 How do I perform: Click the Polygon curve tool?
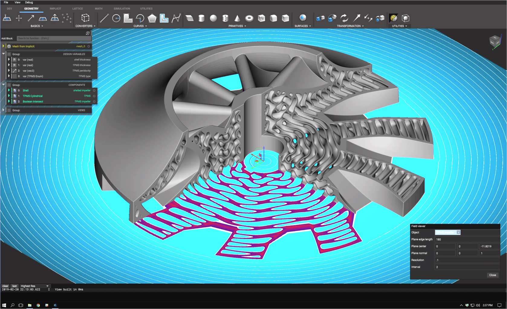(152, 18)
